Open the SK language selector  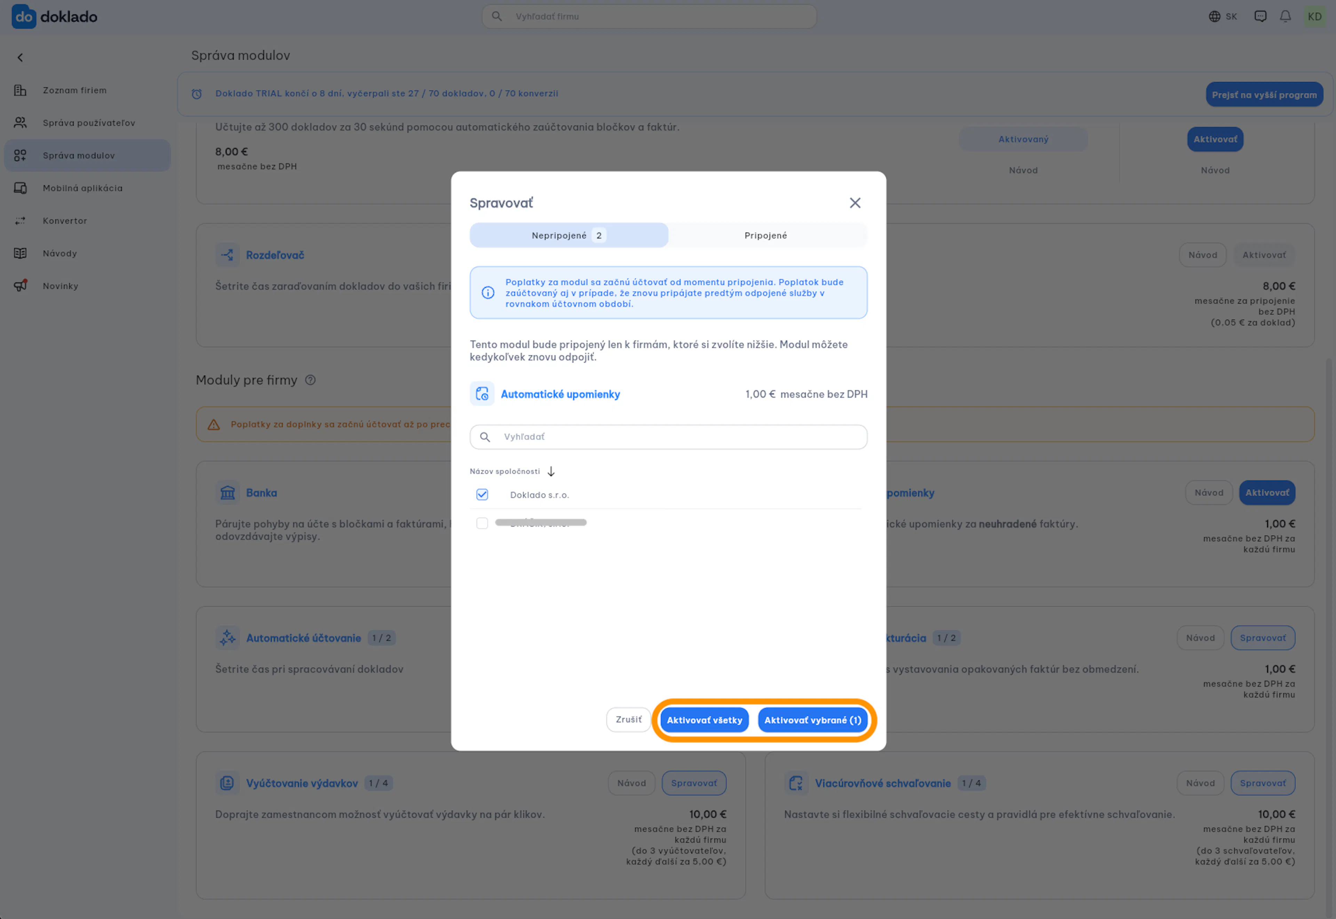[1223, 17]
